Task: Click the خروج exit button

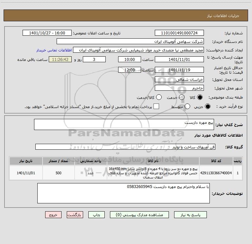Action: [53, 215]
